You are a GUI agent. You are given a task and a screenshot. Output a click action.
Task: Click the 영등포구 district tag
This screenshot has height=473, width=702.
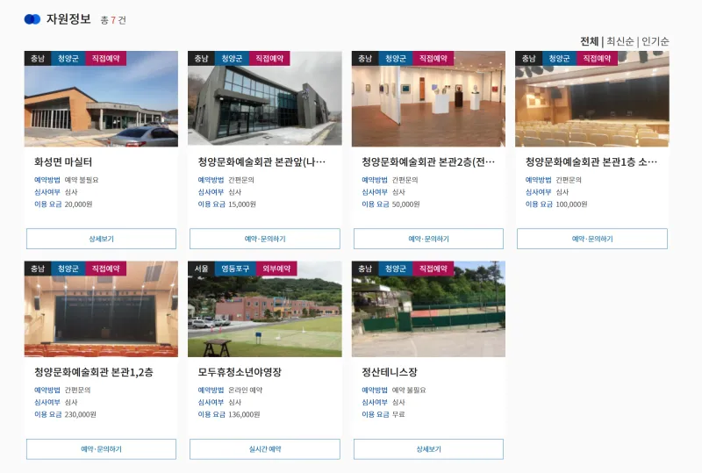(235, 269)
